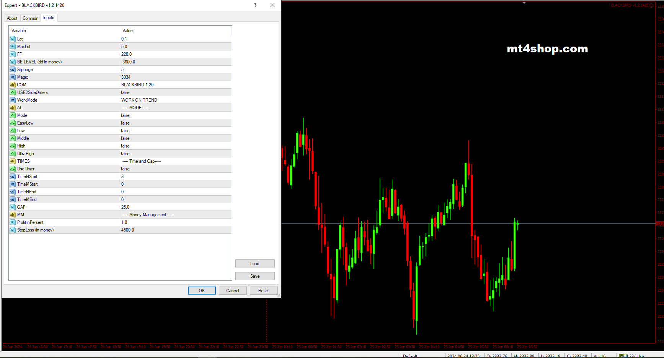The image size is (664, 358).
Task: Click the Default profile in status bar
Action: click(x=410, y=356)
